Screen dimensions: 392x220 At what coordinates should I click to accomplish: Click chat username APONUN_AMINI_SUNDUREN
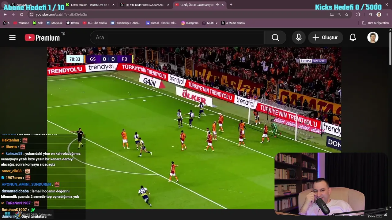click(x=26, y=185)
